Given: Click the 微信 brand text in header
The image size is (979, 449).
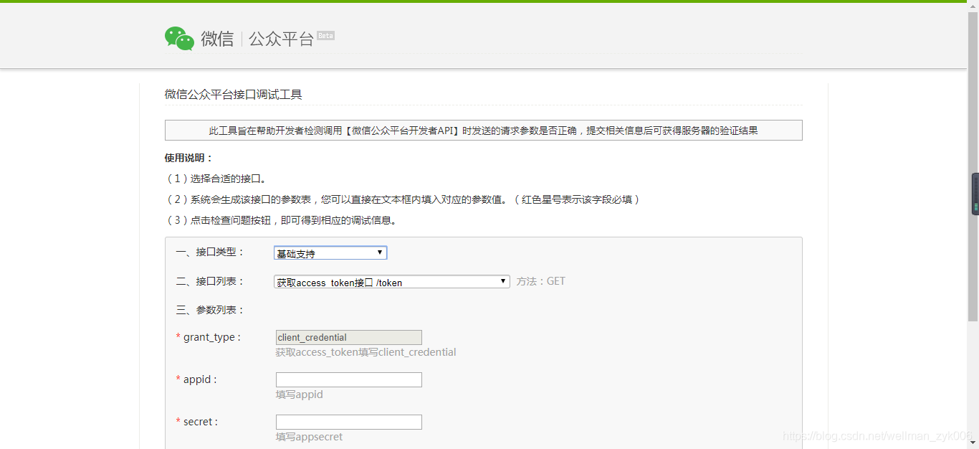Looking at the screenshot, I should point(217,39).
